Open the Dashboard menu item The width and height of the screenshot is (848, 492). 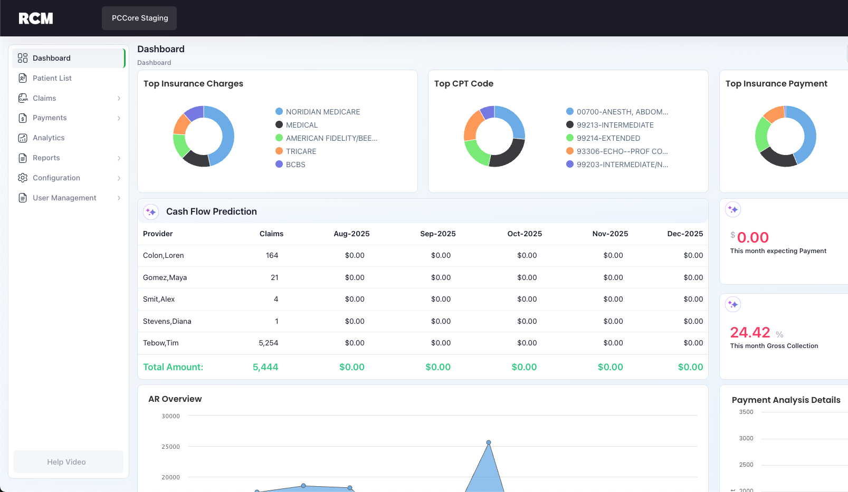coord(69,58)
